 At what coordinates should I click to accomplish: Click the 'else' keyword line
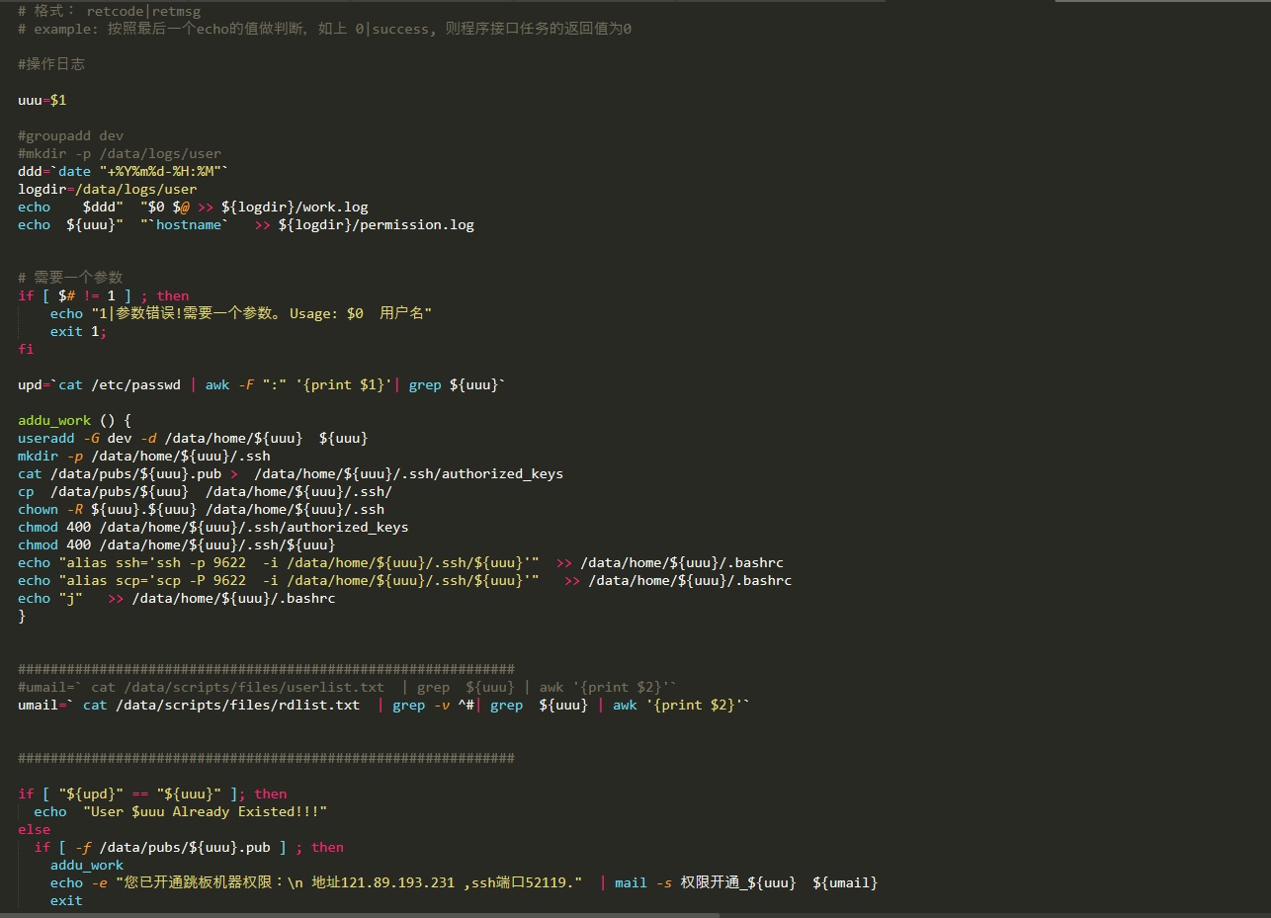click(x=34, y=829)
